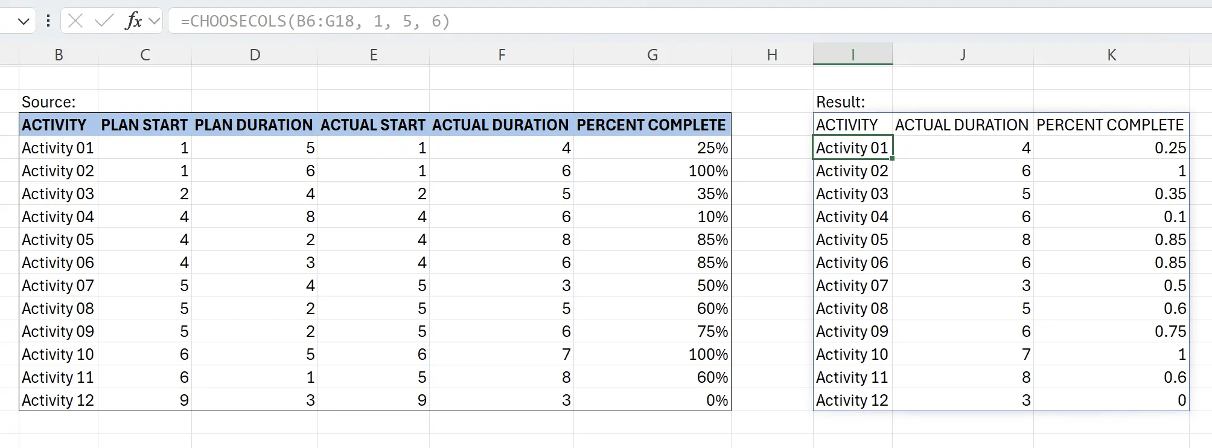Select column D header
Screen dimensions: 1212x448
[x=255, y=54]
